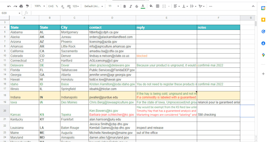Select the 'notes' header cell
The image size is (267, 142).
click(x=218, y=27)
